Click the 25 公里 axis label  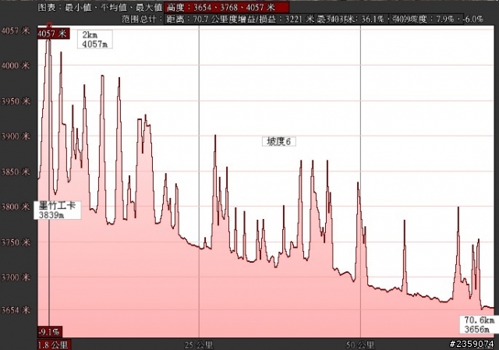click(200, 345)
